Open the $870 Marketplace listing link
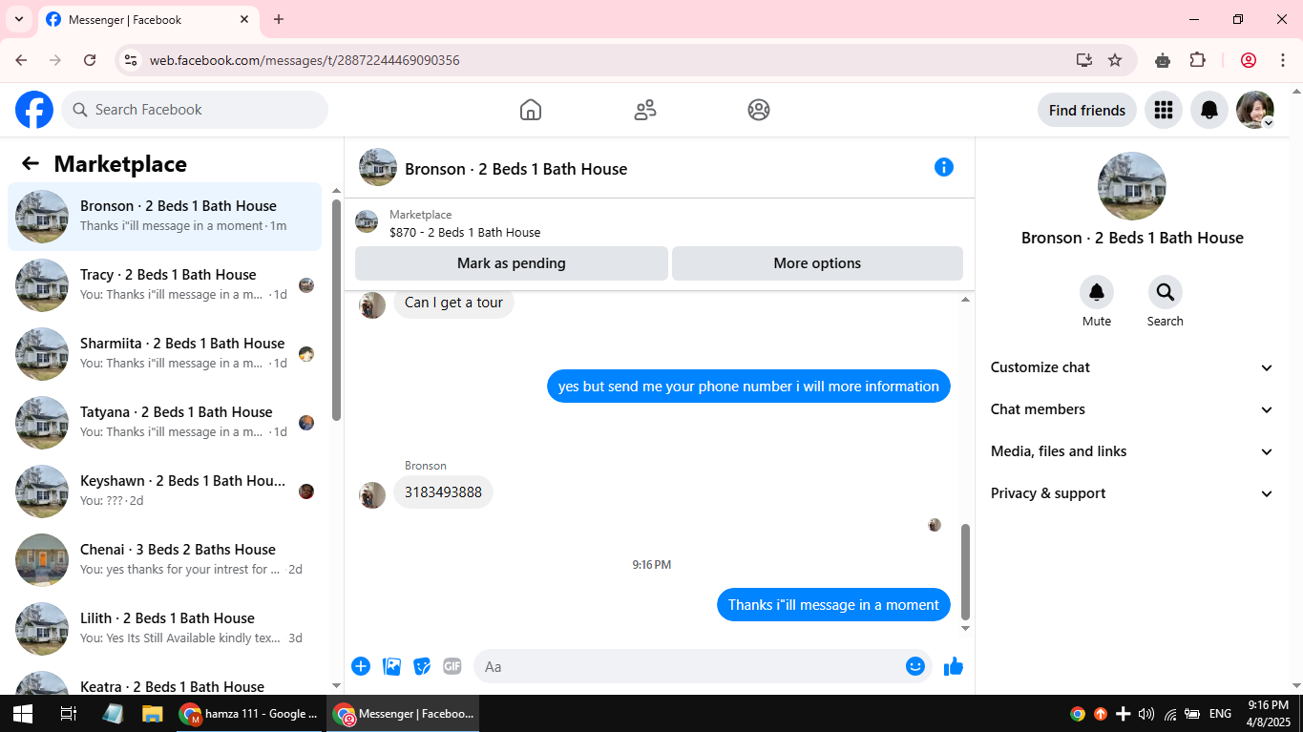This screenshot has width=1303, height=732. pyautogui.click(x=465, y=232)
